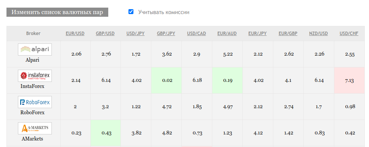The height and width of the screenshot is (147, 369).
Task: Select the RoboForex logo
Action: 35,102
